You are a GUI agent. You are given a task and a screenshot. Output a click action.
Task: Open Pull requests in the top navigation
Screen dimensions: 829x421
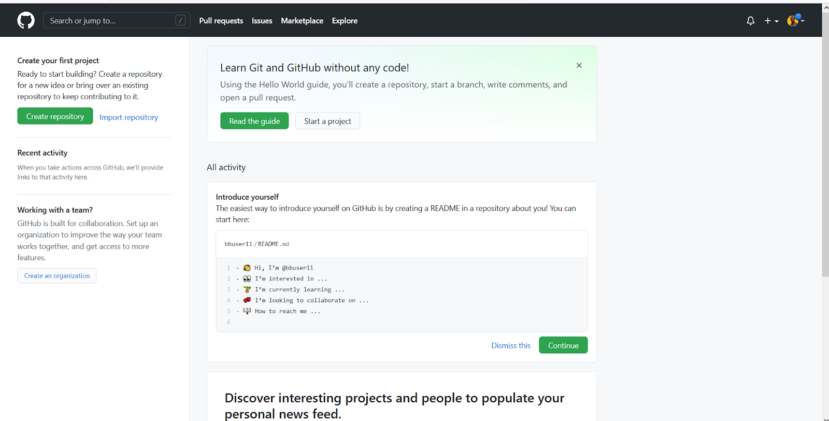[221, 21]
